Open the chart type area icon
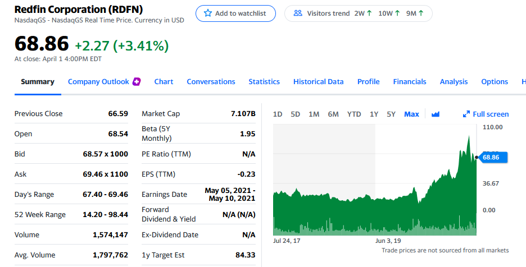This screenshot has width=526, height=267. pos(436,114)
